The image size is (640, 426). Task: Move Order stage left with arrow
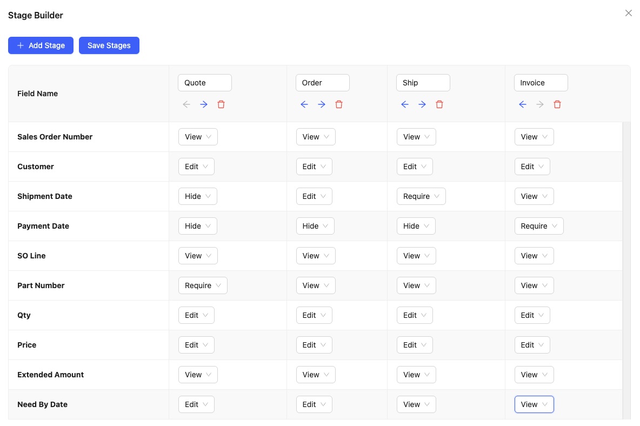click(x=304, y=104)
